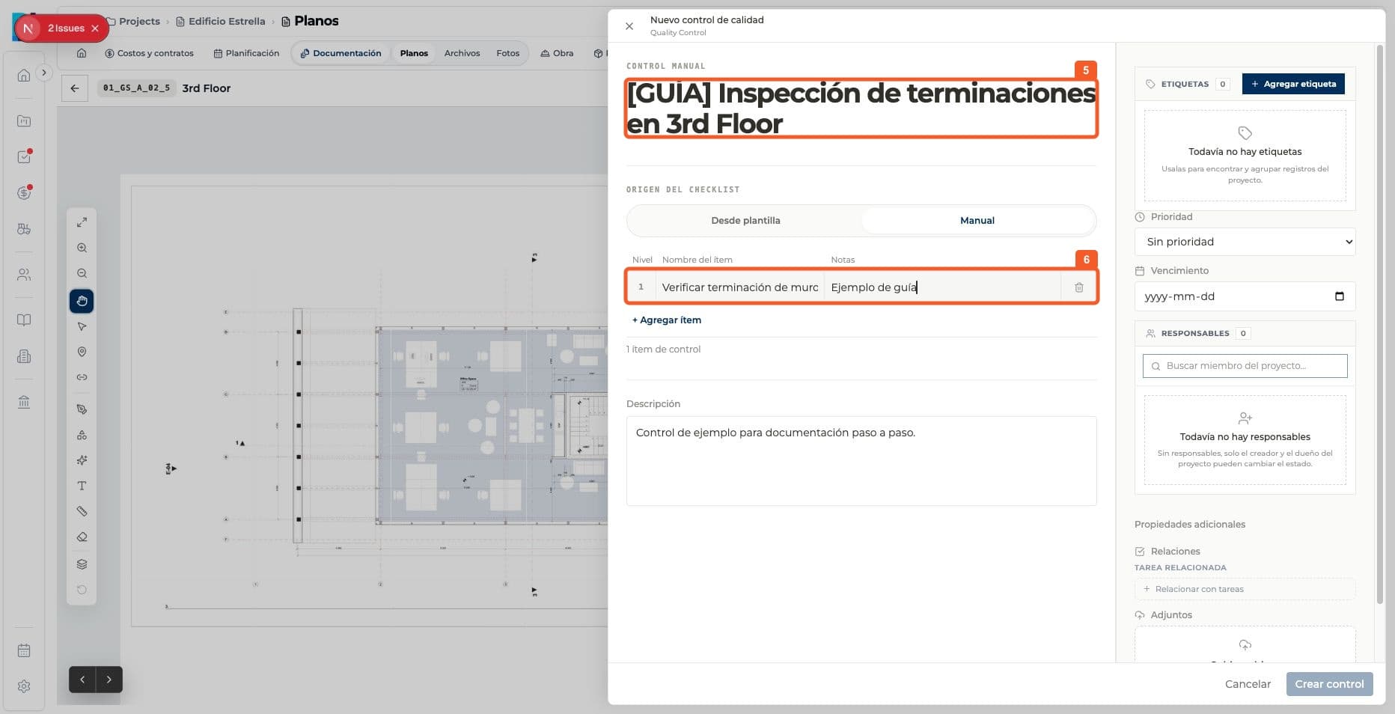This screenshot has height=714, width=1395.
Task: Select the eraser tool
Action: 82,537
